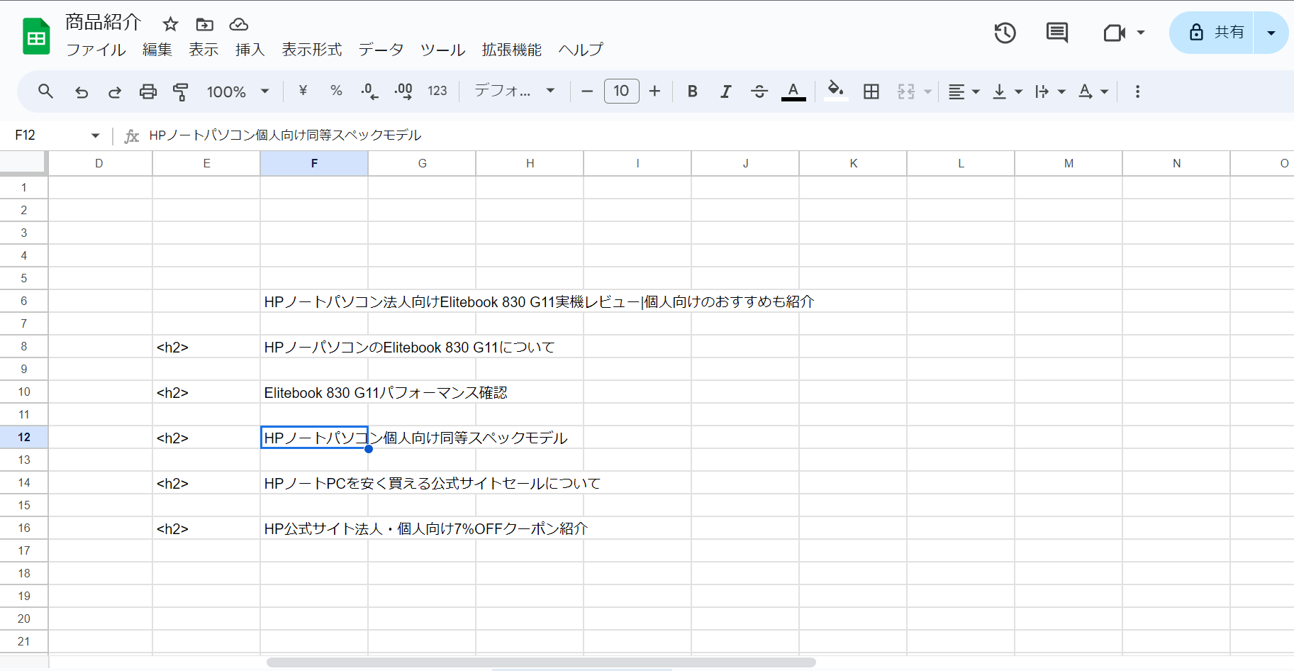Viewport: 1294px width, 671px height.
Task: Open the ヘルプ menu
Action: point(581,50)
